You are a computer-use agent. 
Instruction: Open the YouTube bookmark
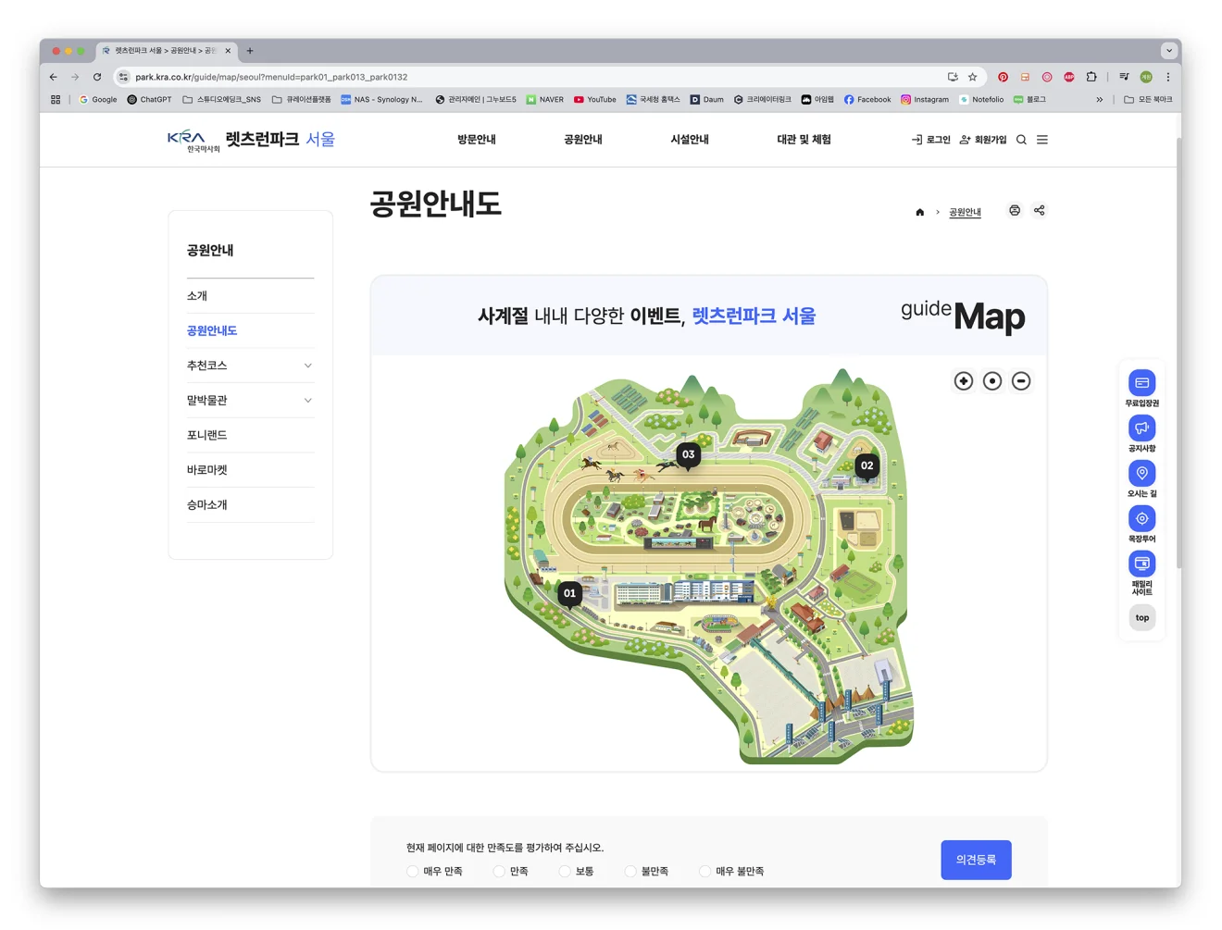click(x=594, y=99)
